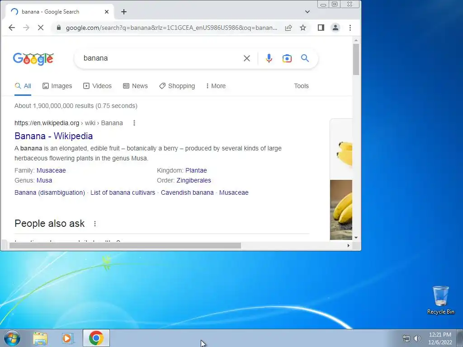Open a new tab with the plus button
The height and width of the screenshot is (347, 463).
pos(124,12)
